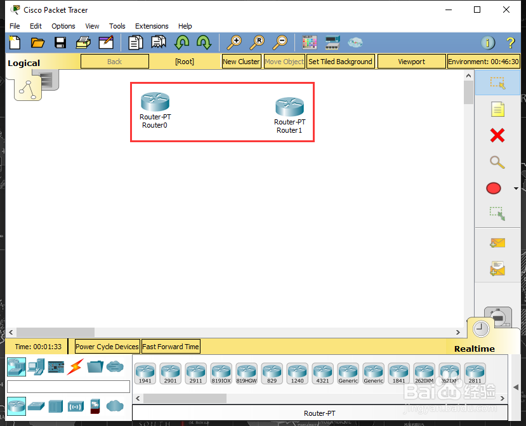
Task: Select the Resize Shape tool
Action: [x=497, y=213]
